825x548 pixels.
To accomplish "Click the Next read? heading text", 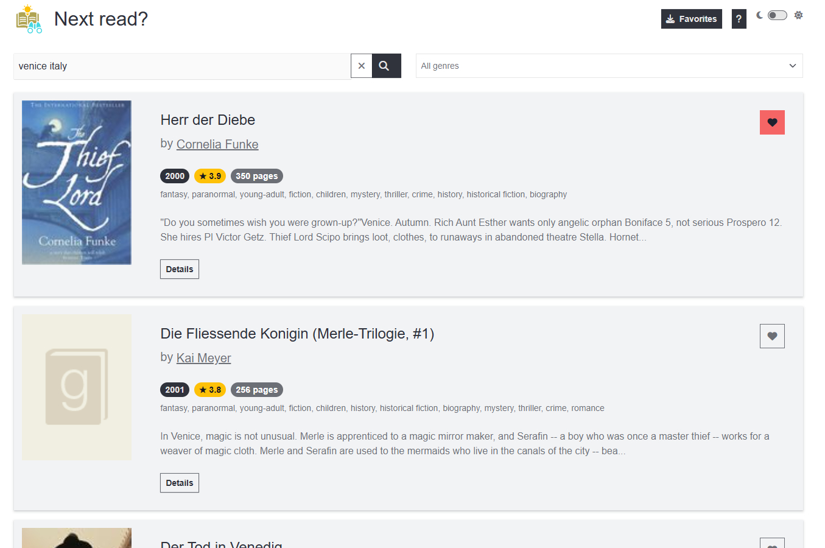I will pyautogui.click(x=101, y=19).
